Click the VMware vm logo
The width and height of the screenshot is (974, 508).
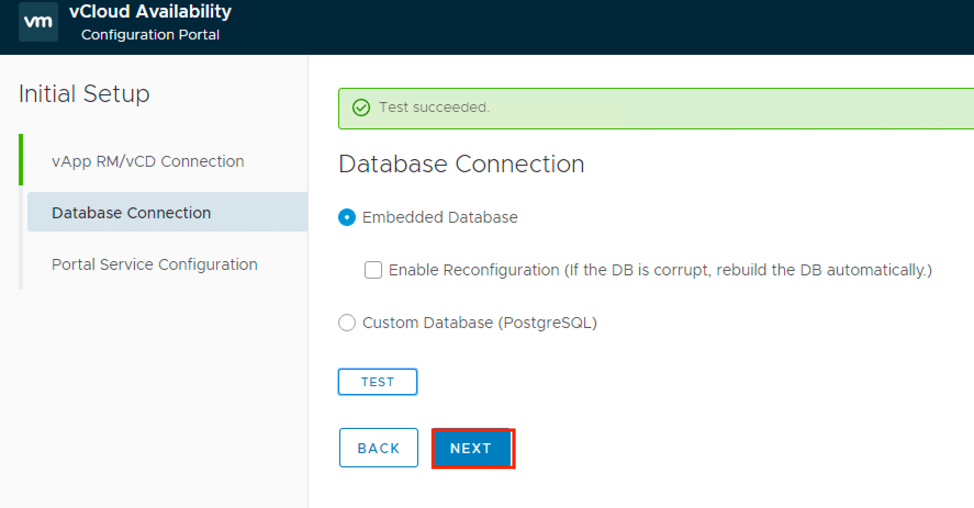click(x=38, y=22)
